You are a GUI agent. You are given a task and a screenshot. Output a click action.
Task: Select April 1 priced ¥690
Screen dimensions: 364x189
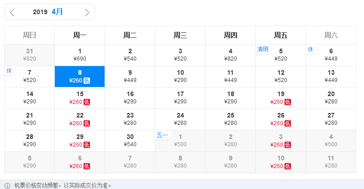coord(79,55)
